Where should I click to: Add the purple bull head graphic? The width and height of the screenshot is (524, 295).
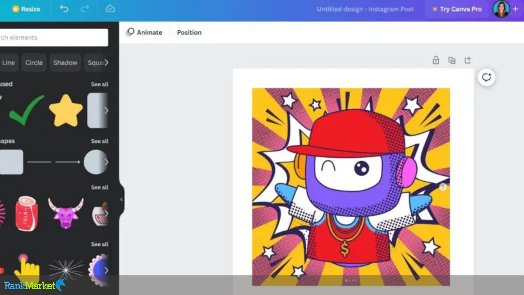66,213
